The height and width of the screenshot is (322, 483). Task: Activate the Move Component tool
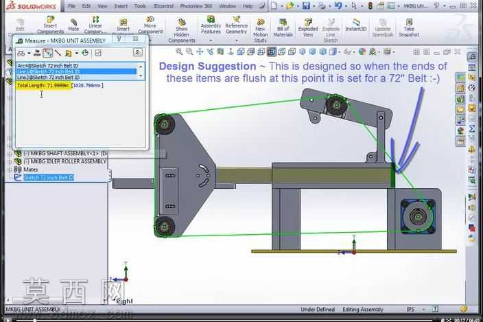pos(150,25)
